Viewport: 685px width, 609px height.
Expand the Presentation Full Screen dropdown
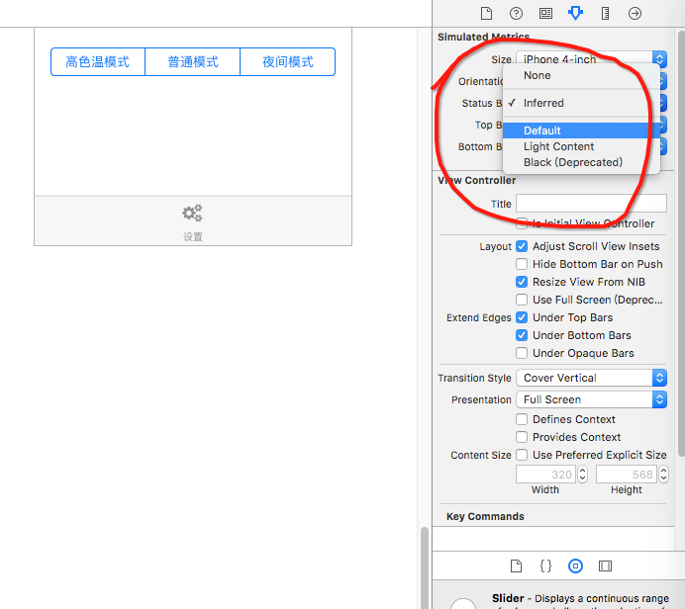(591, 399)
